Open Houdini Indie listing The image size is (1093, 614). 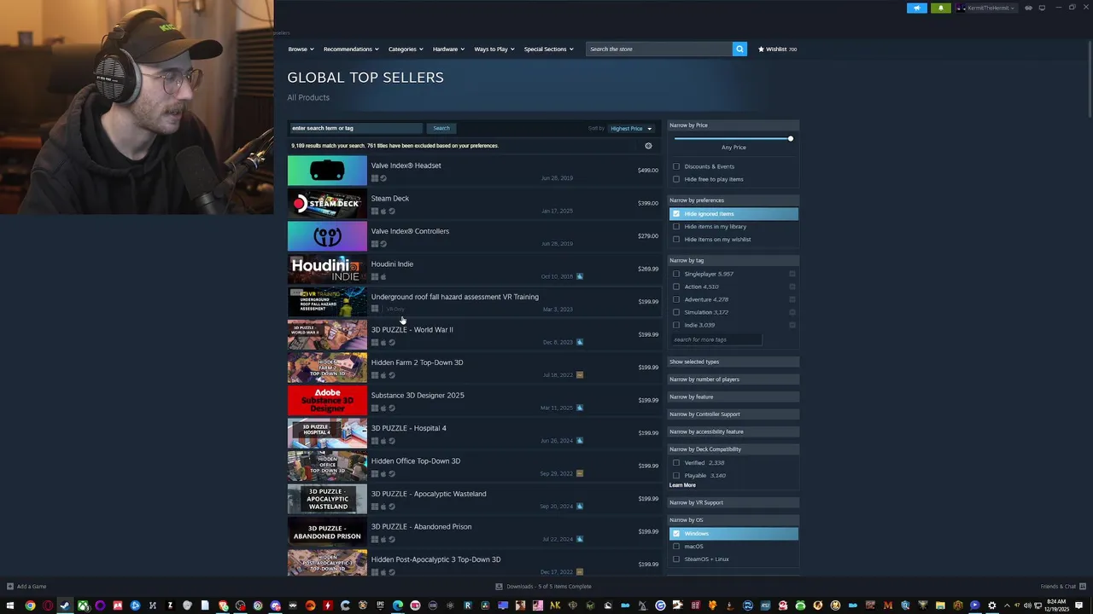[474, 269]
